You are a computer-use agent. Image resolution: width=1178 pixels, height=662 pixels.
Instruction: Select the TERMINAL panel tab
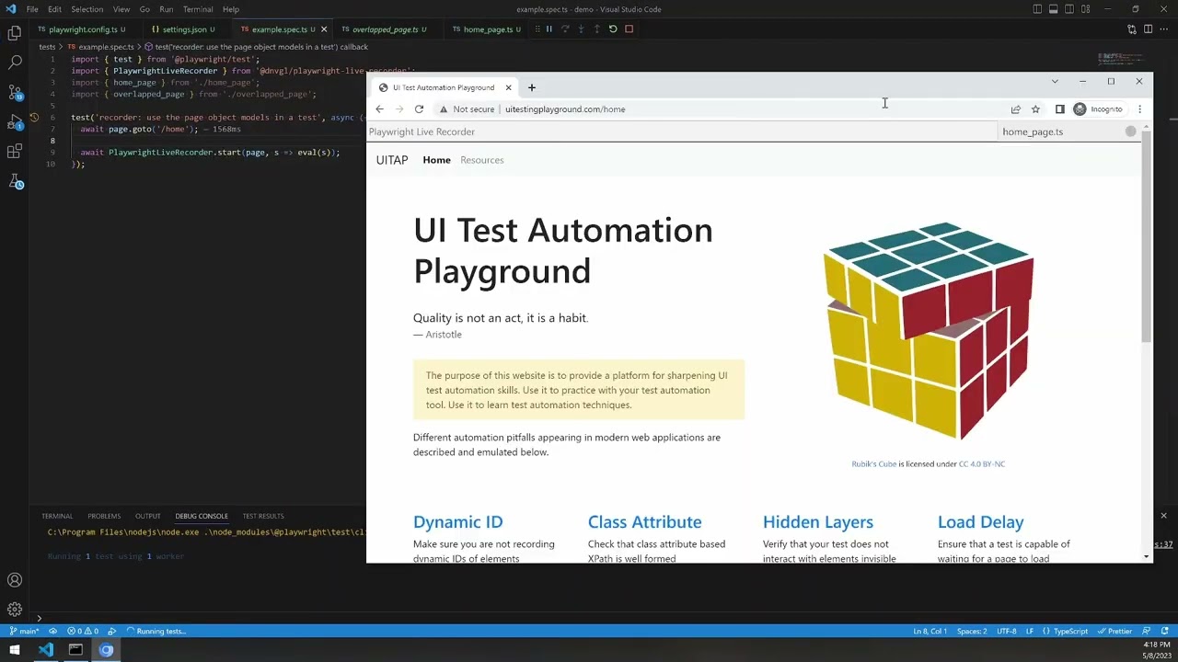57,516
